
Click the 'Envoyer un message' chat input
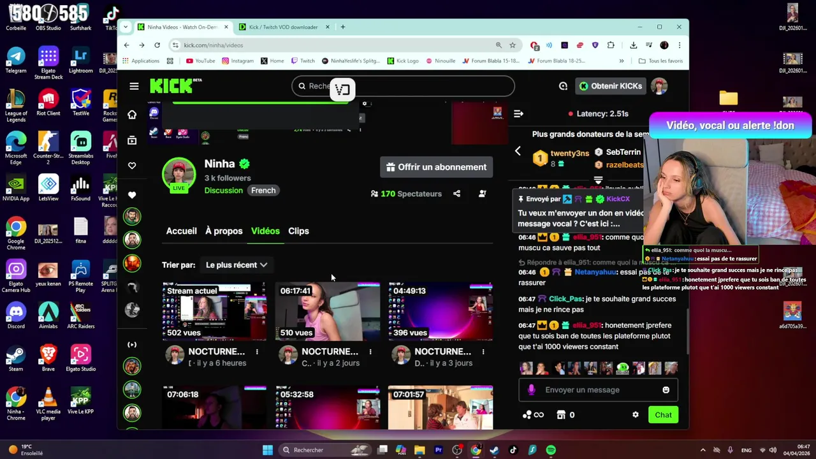(x=598, y=390)
